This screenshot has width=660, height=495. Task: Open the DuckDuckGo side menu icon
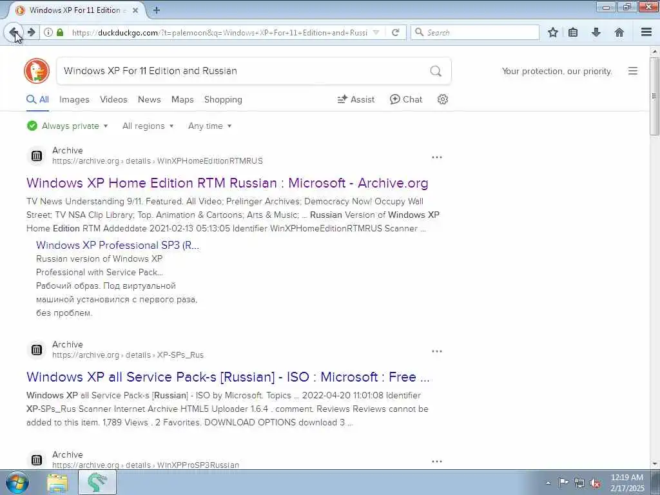coord(633,71)
